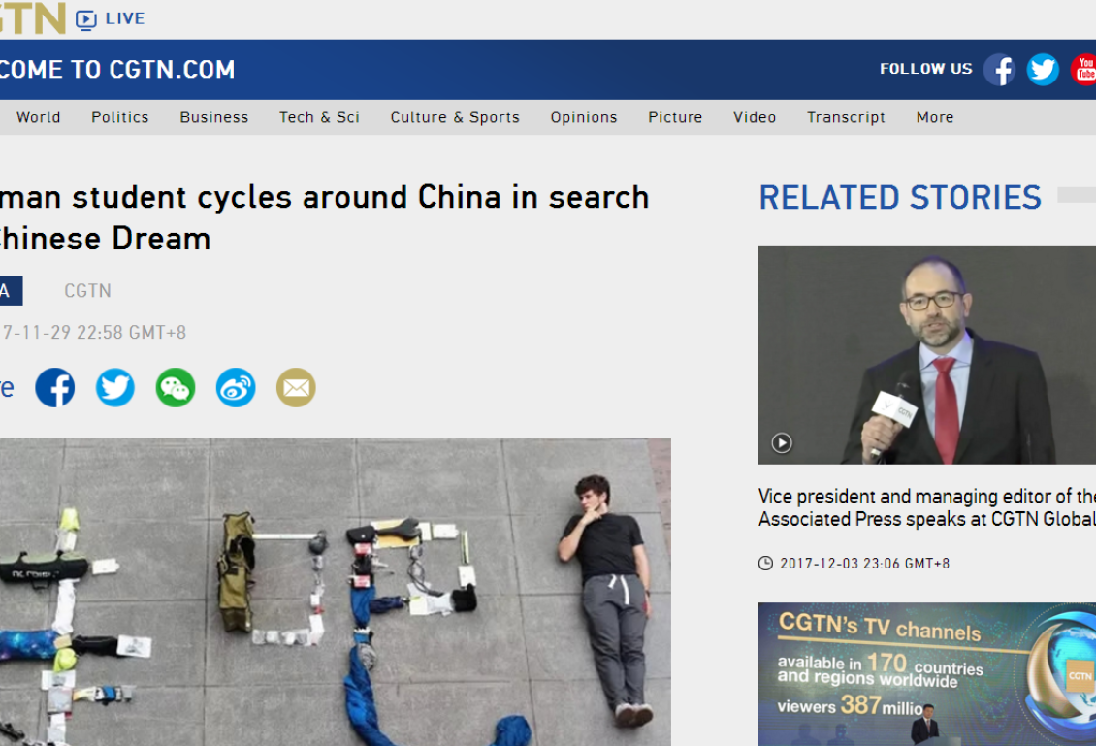
Task: Share article via WeChat
Action: click(176, 387)
